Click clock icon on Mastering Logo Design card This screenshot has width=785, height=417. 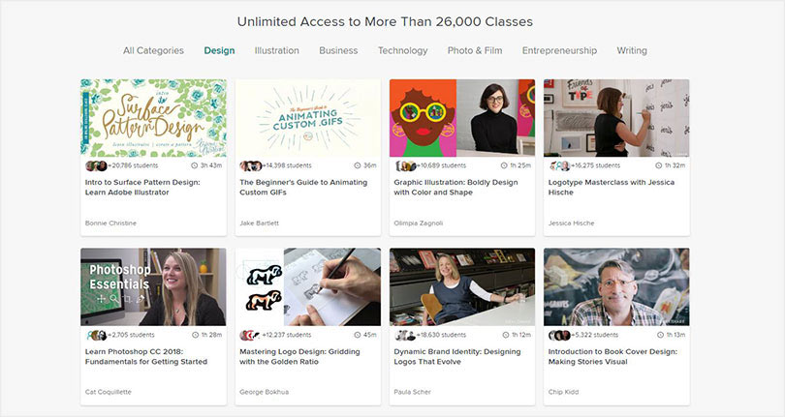(358, 335)
